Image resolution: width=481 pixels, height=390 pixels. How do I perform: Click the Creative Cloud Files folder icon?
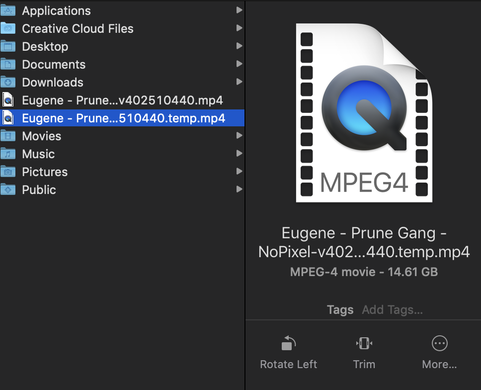coord(8,28)
